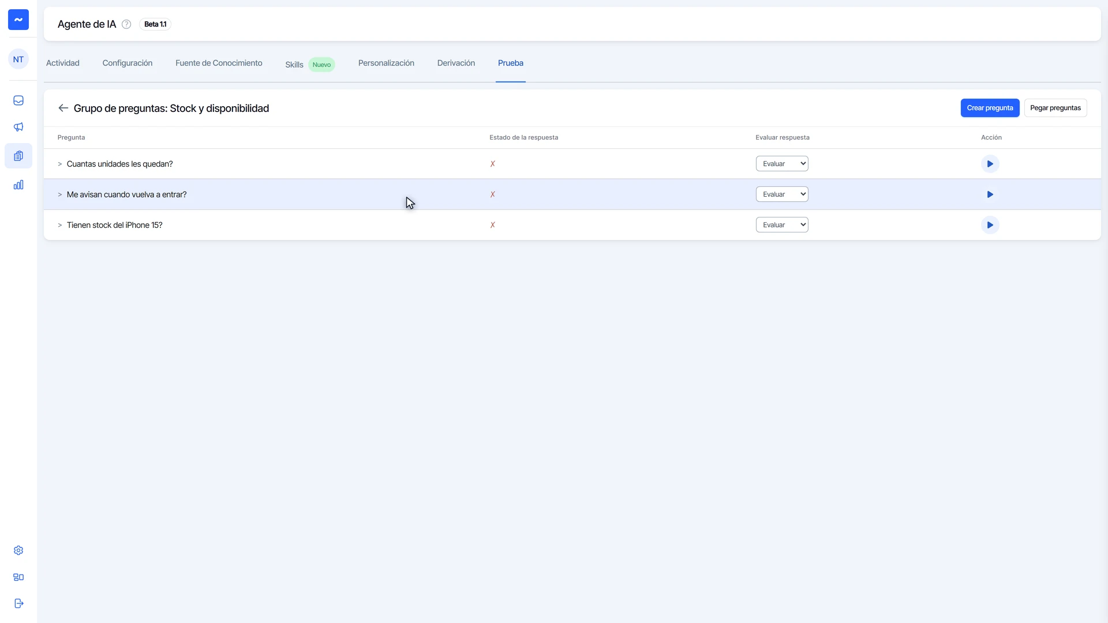Run the 'Cuantas unidades les quedan?' question
Image resolution: width=1108 pixels, height=623 pixels.
(990, 164)
